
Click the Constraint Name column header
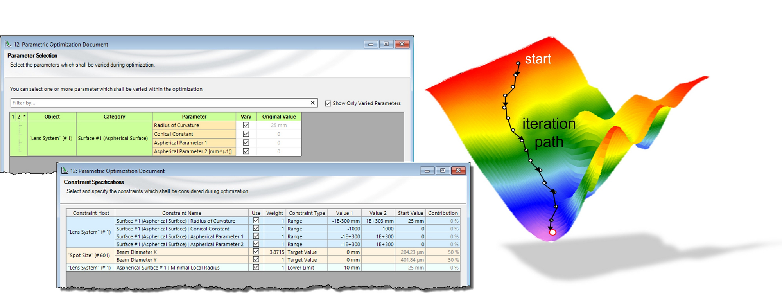pos(182,213)
